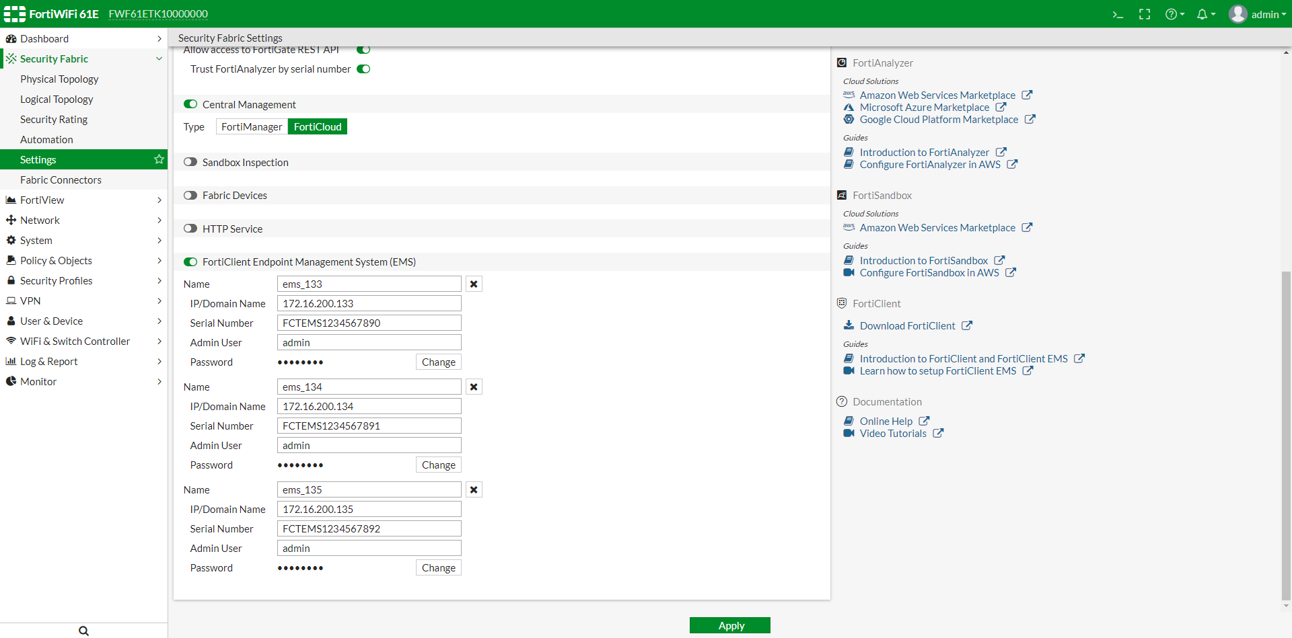Click the ems_135 Name field
The image size is (1292, 638).
click(x=369, y=489)
